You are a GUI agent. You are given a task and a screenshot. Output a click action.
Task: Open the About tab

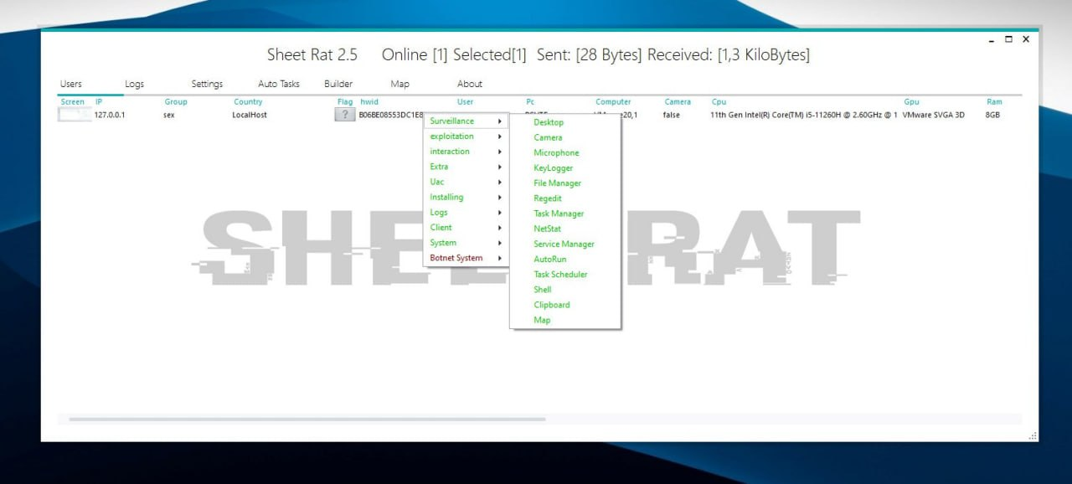[x=470, y=84]
